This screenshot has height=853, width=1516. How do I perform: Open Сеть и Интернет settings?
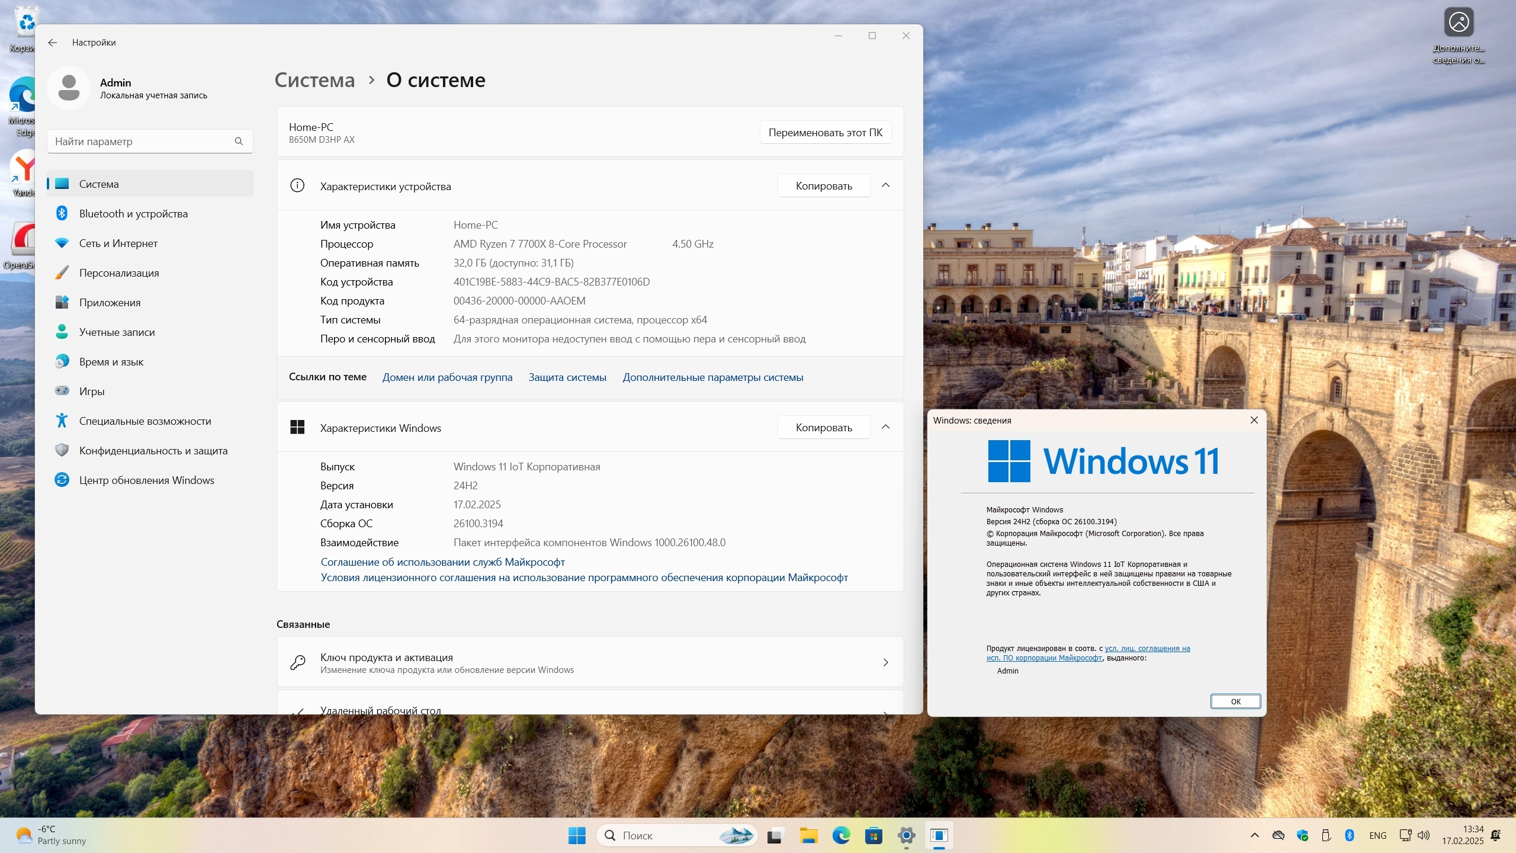[118, 243]
